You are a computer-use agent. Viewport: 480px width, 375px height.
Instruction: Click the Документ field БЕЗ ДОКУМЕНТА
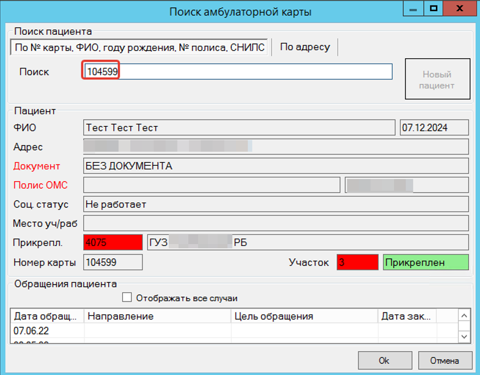point(275,166)
